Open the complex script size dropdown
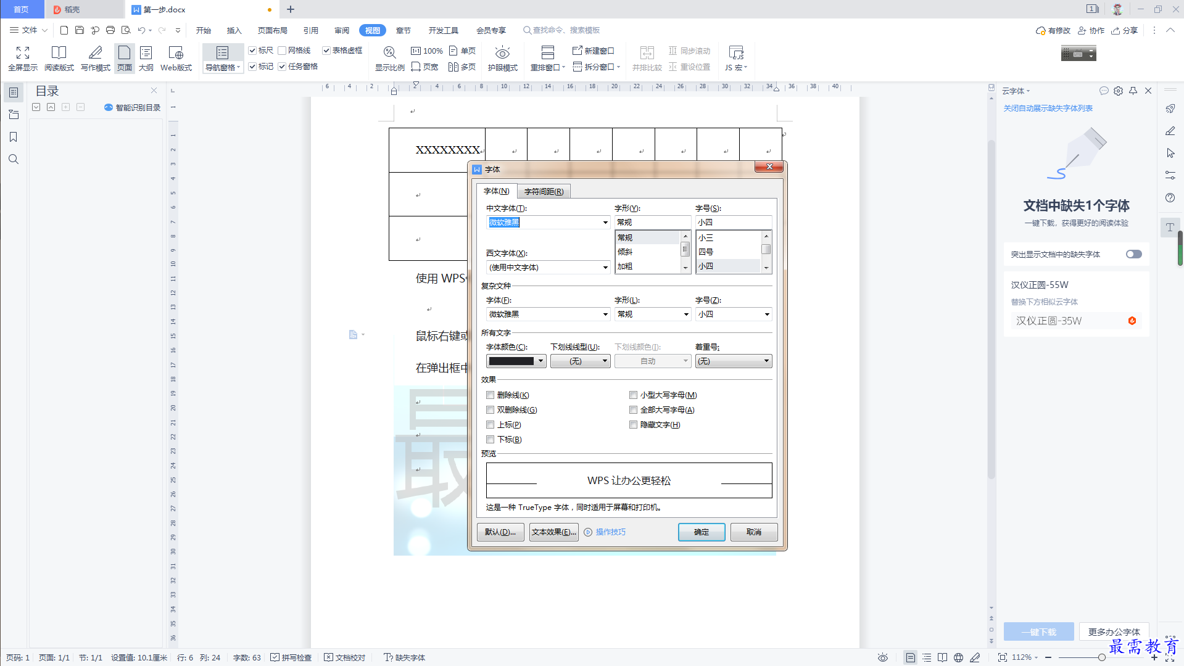1184x666 pixels. coord(767,314)
